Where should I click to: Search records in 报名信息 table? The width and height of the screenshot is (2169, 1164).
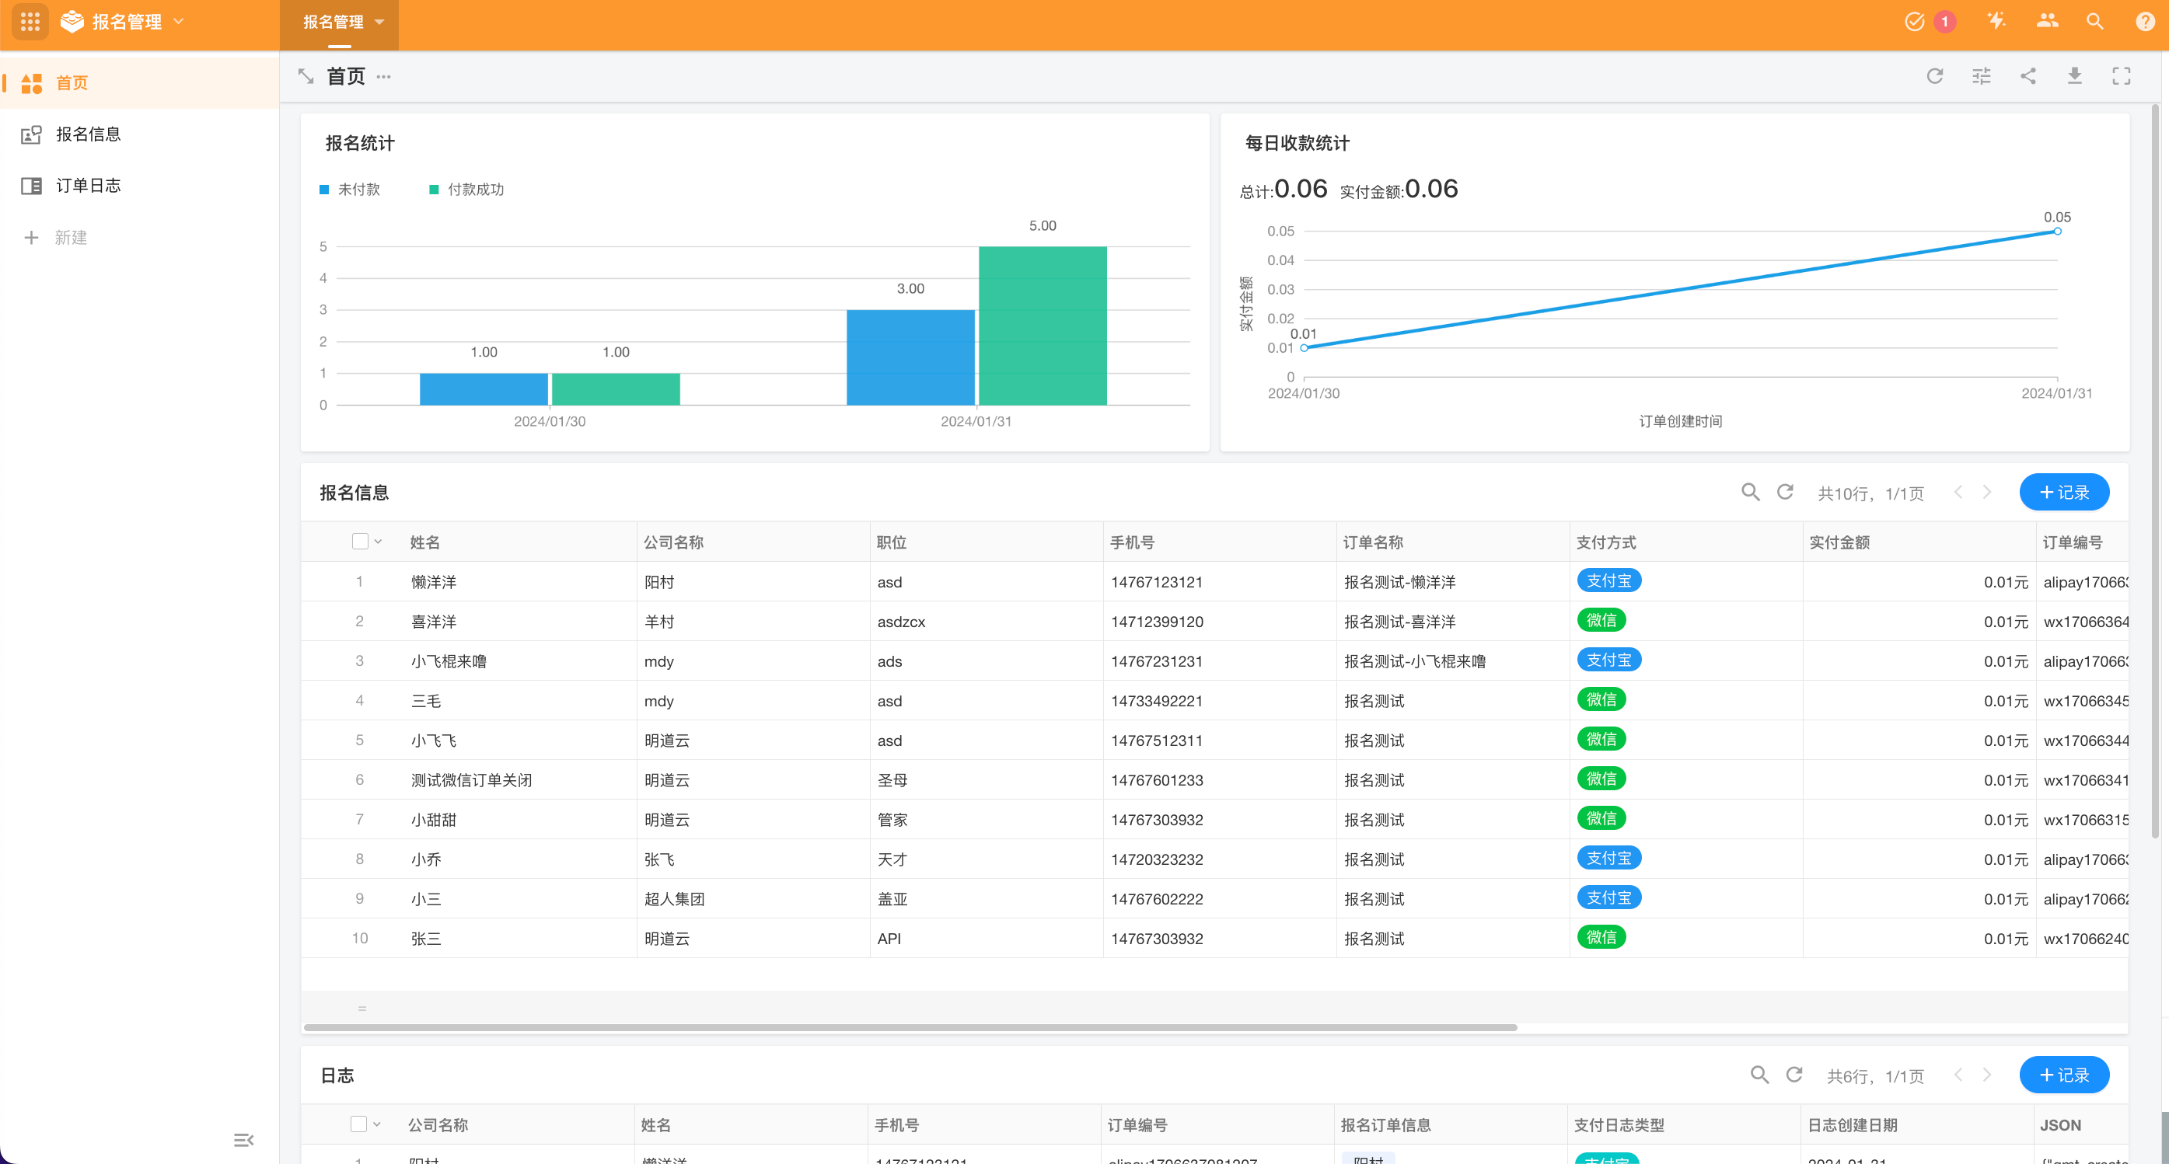(1750, 493)
